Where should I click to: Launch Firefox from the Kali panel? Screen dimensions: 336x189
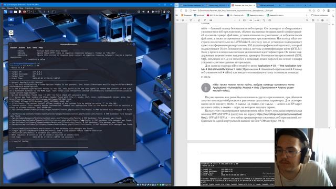(x=24, y=12)
